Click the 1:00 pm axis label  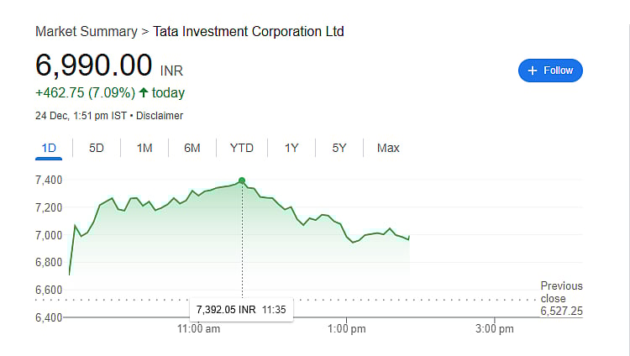pos(347,329)
